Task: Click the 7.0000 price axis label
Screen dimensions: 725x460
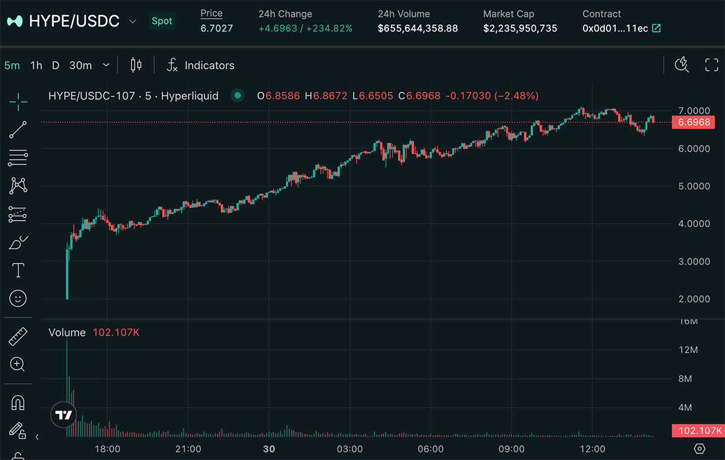Action: [694, 111]
